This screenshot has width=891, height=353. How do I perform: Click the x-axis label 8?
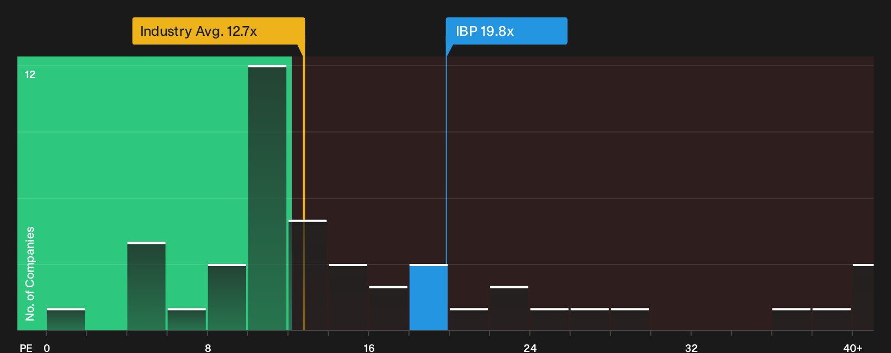[208, 348]
